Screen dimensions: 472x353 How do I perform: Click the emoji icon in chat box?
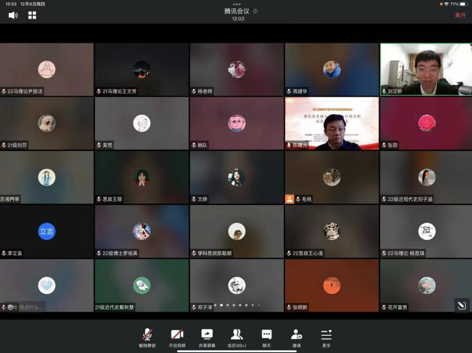coord(10,307)
